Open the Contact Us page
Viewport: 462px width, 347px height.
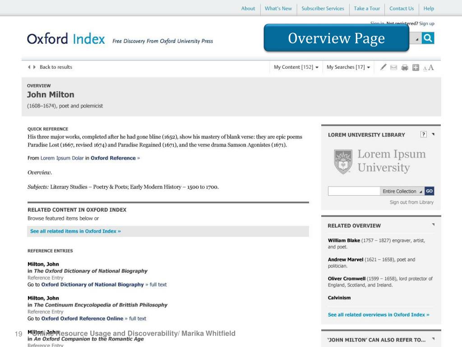[401, 9]
